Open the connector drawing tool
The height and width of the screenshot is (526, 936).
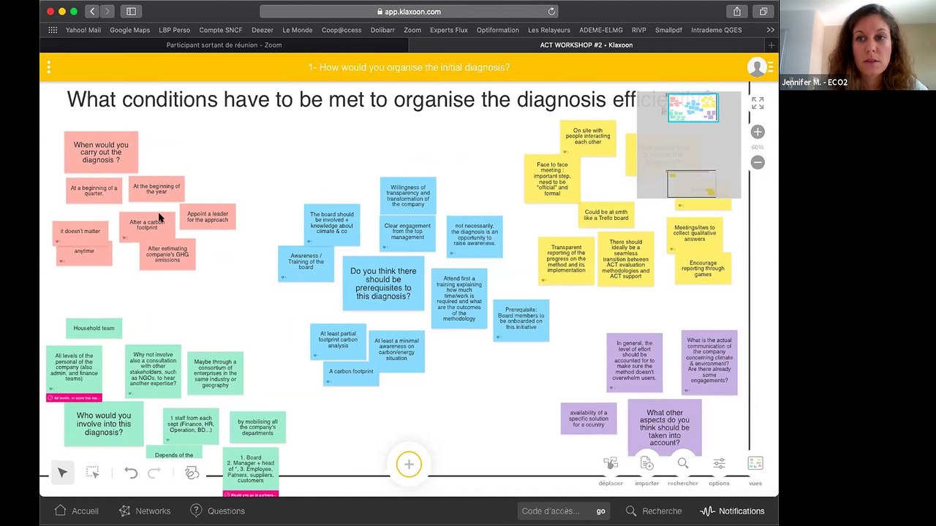click(192, 473)
